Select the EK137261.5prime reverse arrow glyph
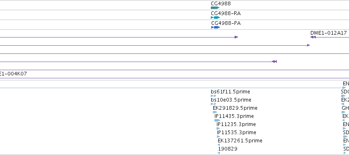This screenshot has height=155, width=349. (219, 145)
